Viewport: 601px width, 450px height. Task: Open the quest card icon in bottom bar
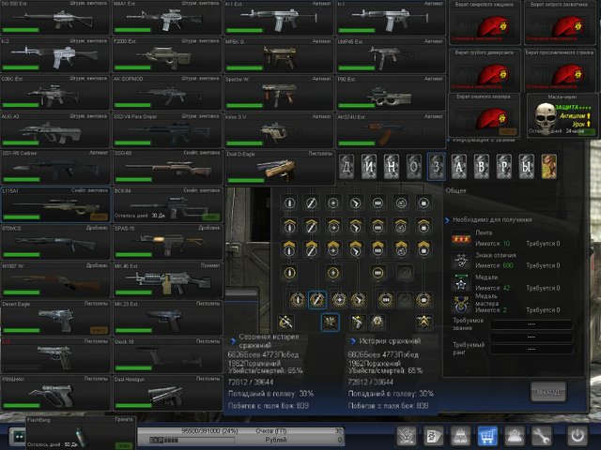[433, 436]
